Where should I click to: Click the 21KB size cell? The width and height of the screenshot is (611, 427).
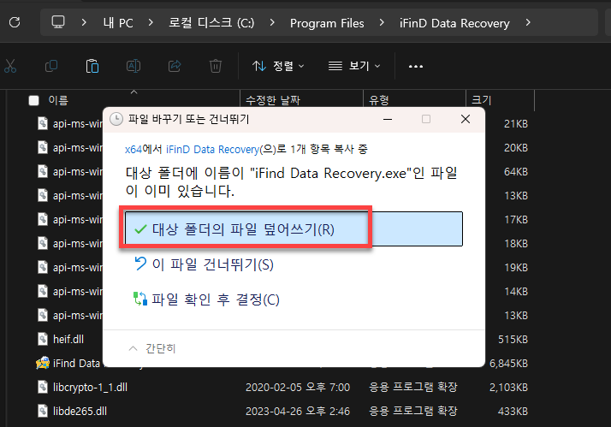[x=516, y=124]
